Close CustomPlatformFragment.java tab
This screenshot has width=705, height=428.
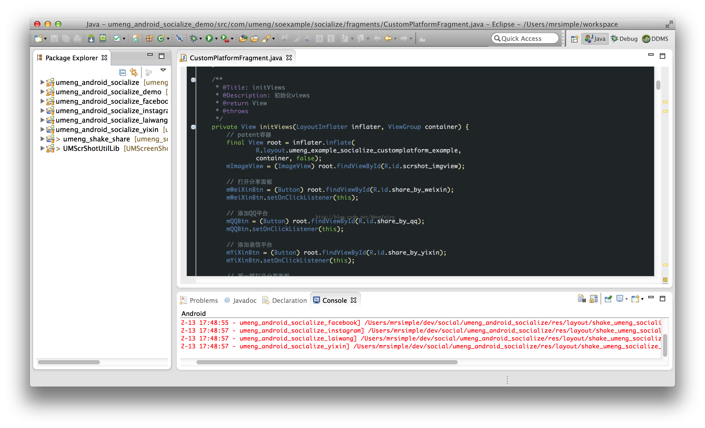point(289,58)
